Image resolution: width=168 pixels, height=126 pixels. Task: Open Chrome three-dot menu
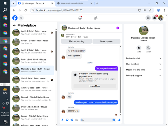[164, 10]
